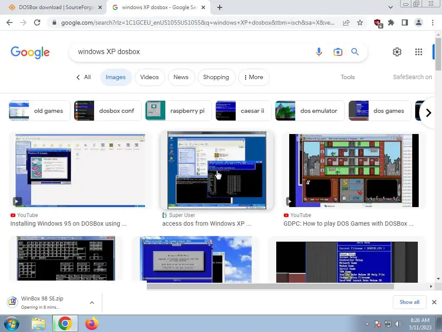This screenshot has height=332, width=442.
Task: Open the Duke Nukem setup menu image
Action: [x=347, y=262]
